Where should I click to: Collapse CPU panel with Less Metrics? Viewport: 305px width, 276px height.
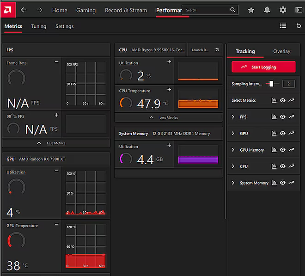pos(169,117)
